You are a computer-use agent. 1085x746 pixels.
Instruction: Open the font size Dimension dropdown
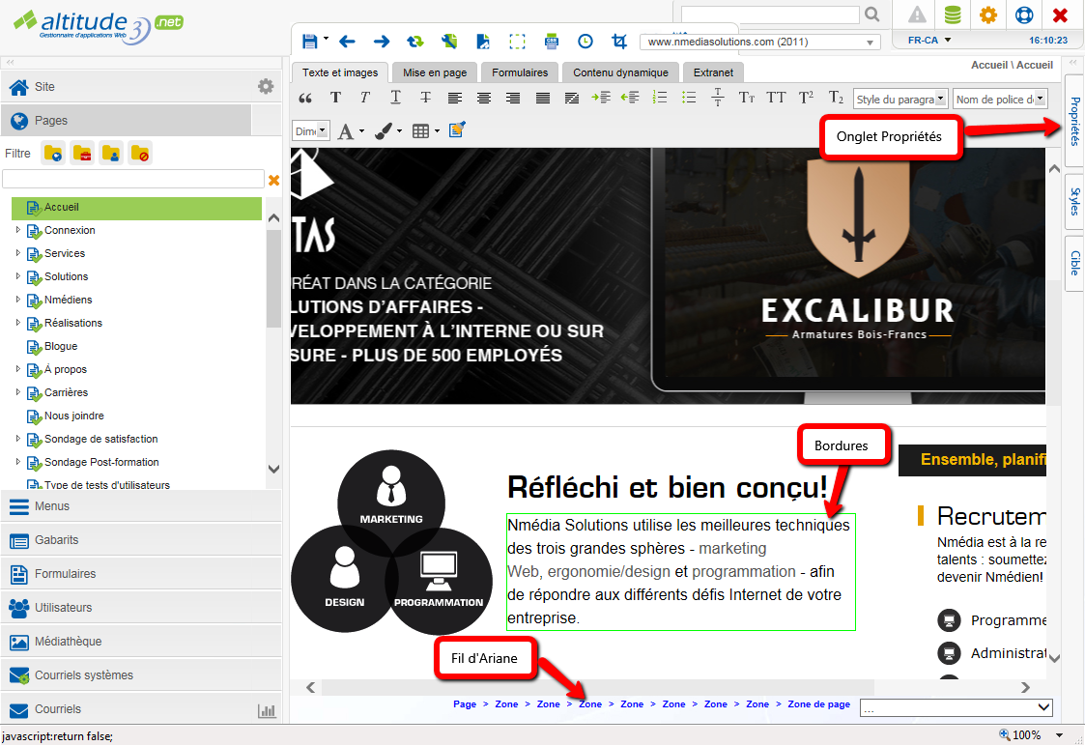tap(311, 130)
